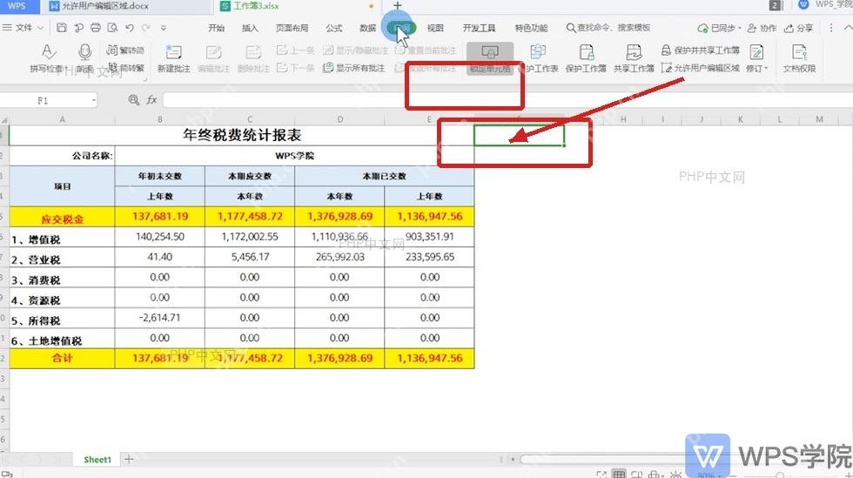853x478 pixels.
Task: Create a new comment (新建批注)
Action: click(x=173, y=59)
